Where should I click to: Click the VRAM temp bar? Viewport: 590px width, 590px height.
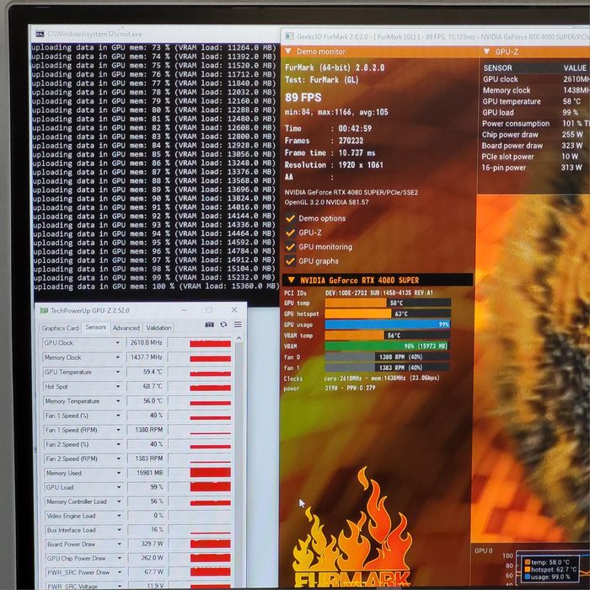point(388,335)
